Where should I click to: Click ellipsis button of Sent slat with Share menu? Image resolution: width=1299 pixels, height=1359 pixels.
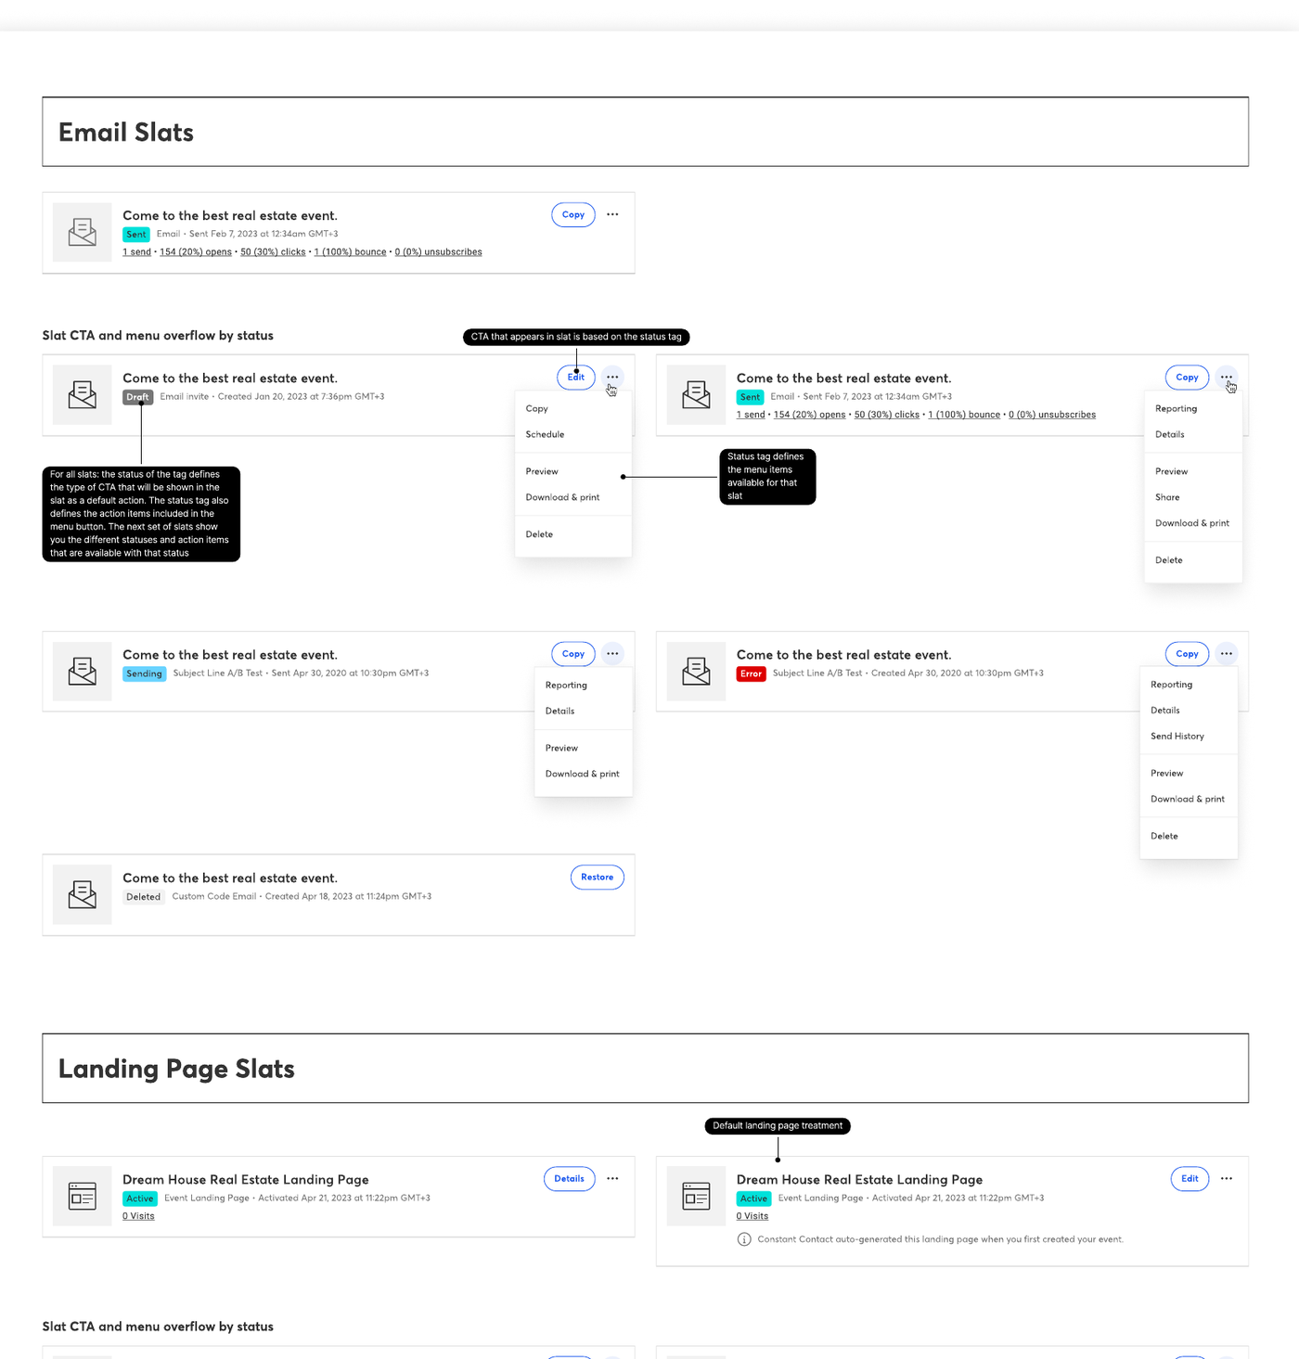(x=1227, y=378)
